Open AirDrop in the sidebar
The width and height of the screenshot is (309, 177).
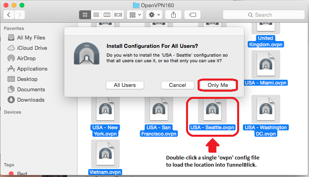(x=26, y=58)
